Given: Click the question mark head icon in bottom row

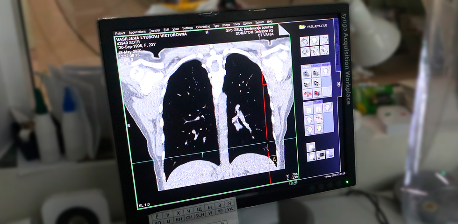Looking at the screenshot, I should (311, 157).
